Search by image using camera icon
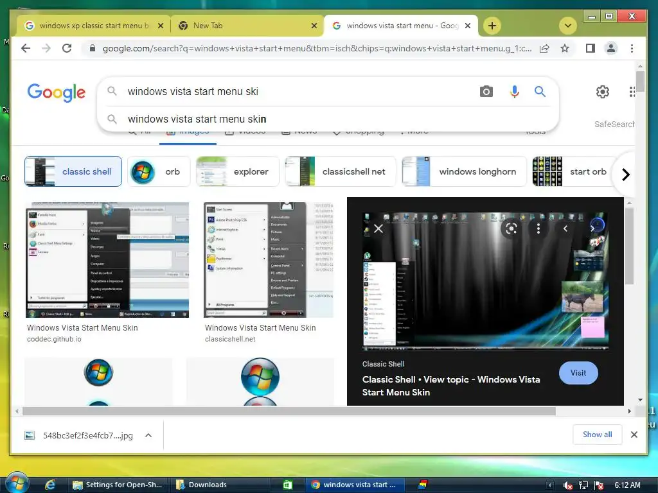 point(486,91)
